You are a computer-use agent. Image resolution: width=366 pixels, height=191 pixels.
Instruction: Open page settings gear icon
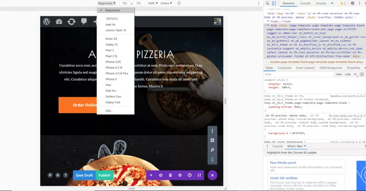[x=180, y=175]
